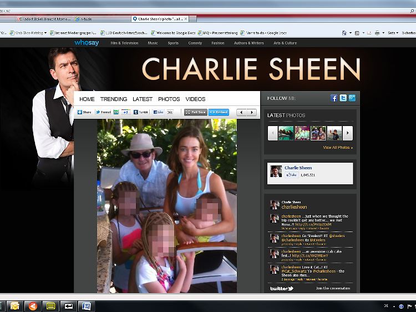416x312 pixels.
Task: Open the LATEST tab
Action: [x=143, y=99]
